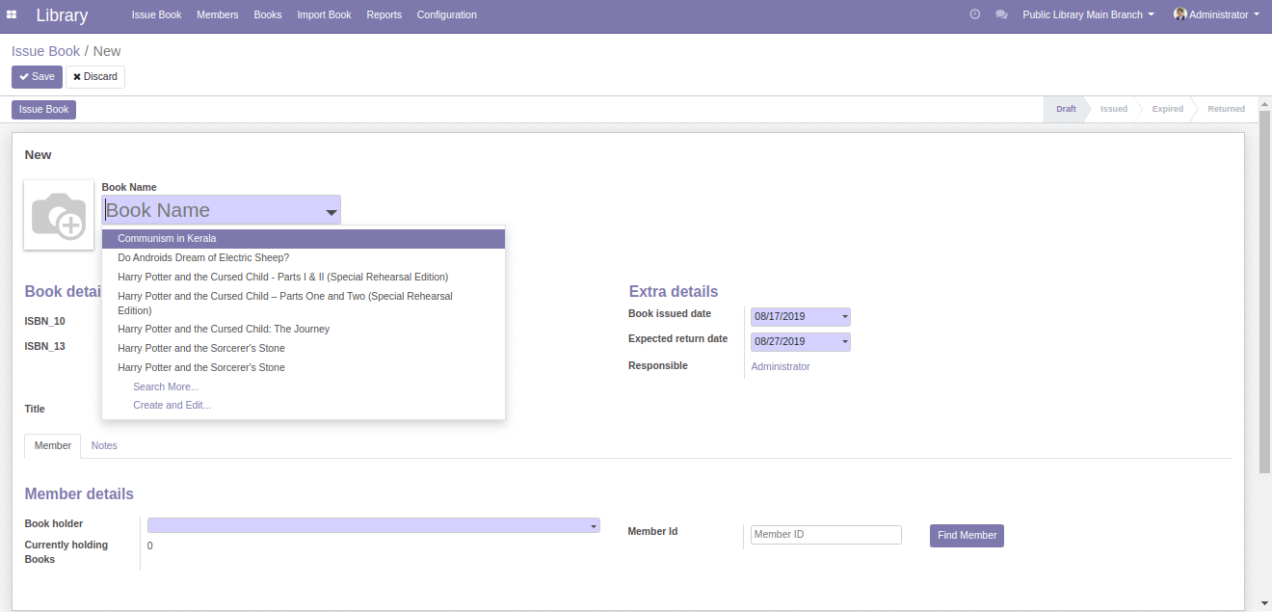
Task: Switch to the Notes tab
Action: coord(104,445)
